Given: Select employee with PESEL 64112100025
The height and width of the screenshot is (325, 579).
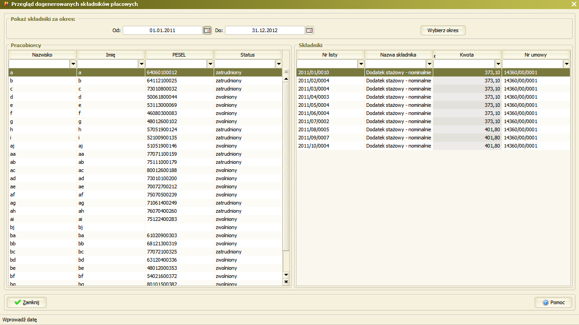Looking at the screenshot, I should pyautogui.click(x=145, y=81).
